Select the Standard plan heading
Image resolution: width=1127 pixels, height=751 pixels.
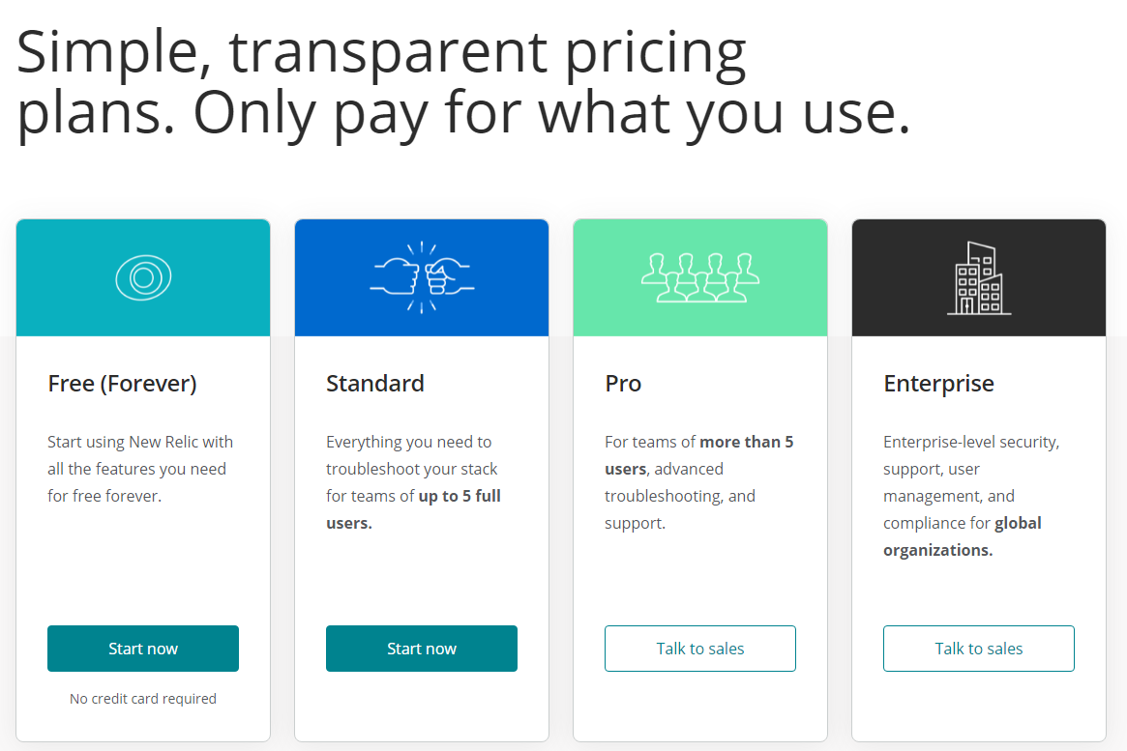click(x=375, y=383)
